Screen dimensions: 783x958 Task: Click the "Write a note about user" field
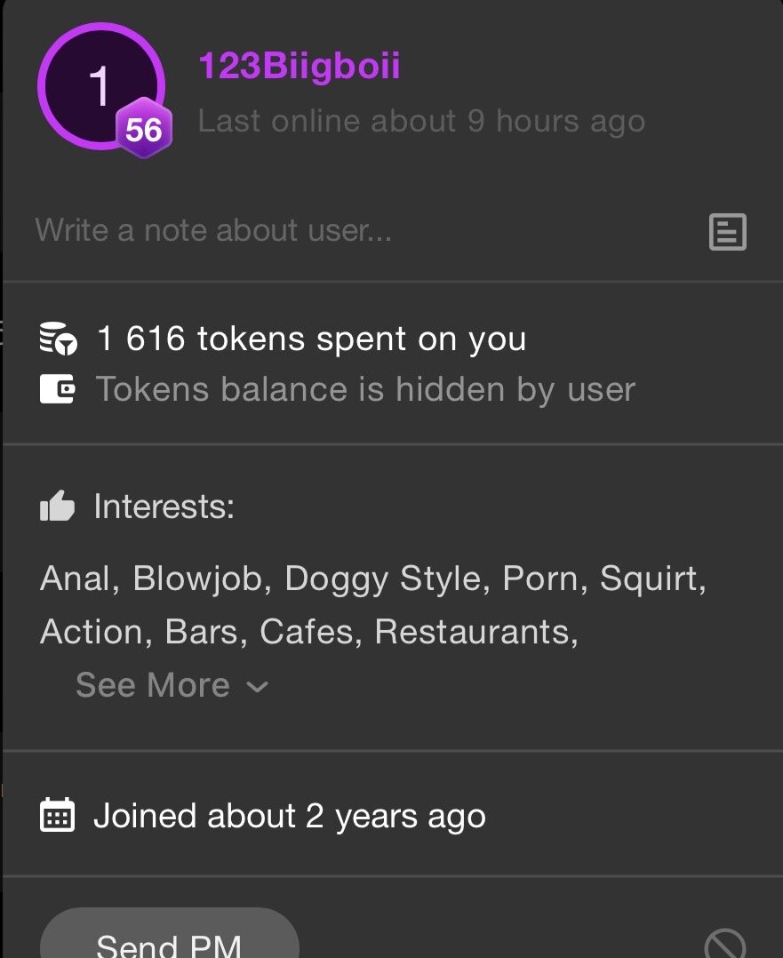(213, 231)
